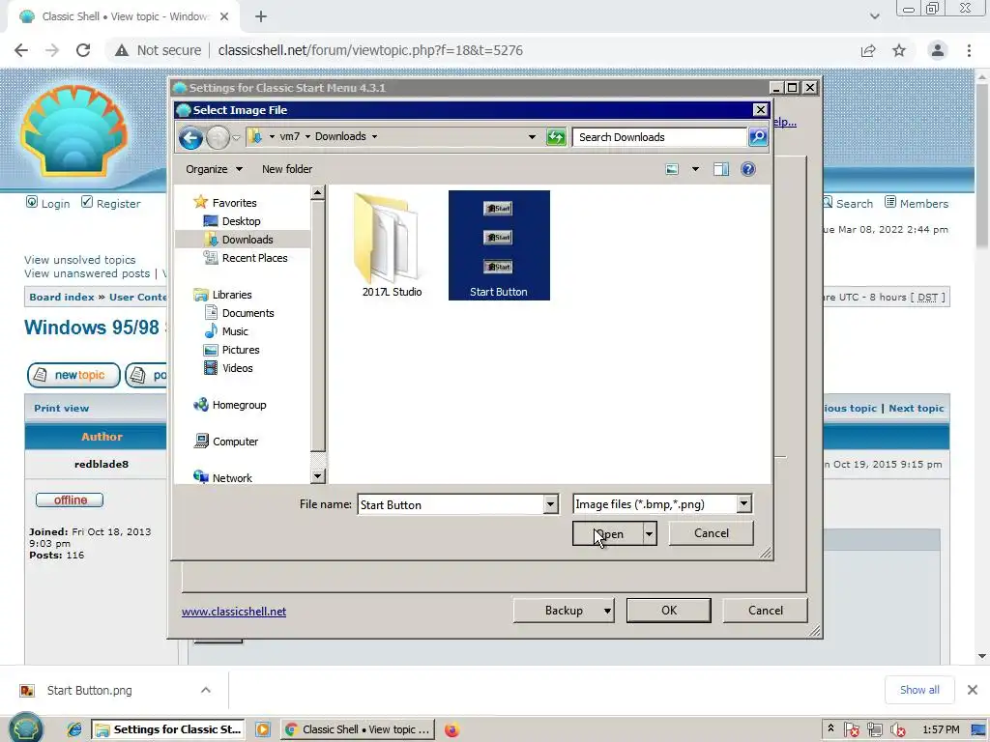Bookmark this page with the star
Image resolution: width=990 pixels, height=742 pixels.
tap(899, 50)
